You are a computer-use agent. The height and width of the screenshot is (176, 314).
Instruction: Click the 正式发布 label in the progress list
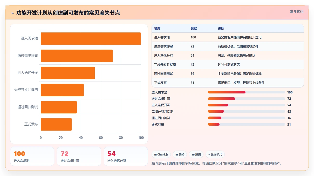(158, 125)
